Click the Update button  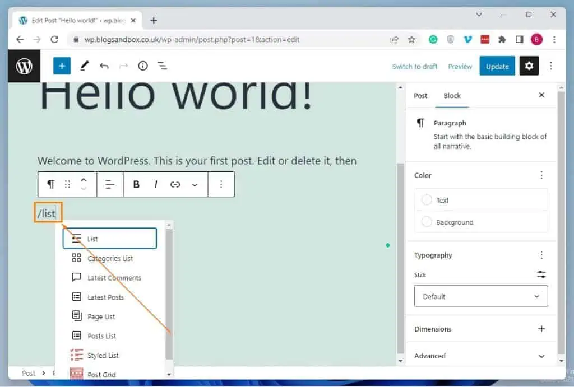click(497, 66)
